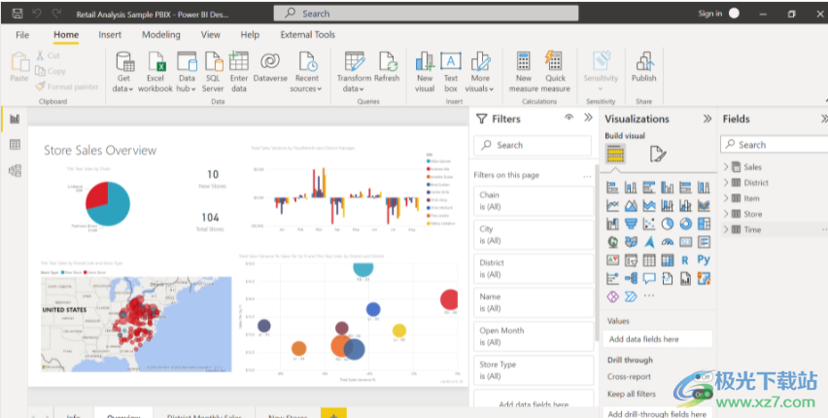Open the Get data dropdown

click(x=123, y=73)
